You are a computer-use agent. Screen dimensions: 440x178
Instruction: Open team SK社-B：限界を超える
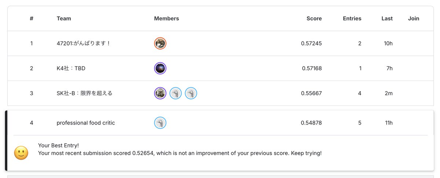click(x=85, y=93)
